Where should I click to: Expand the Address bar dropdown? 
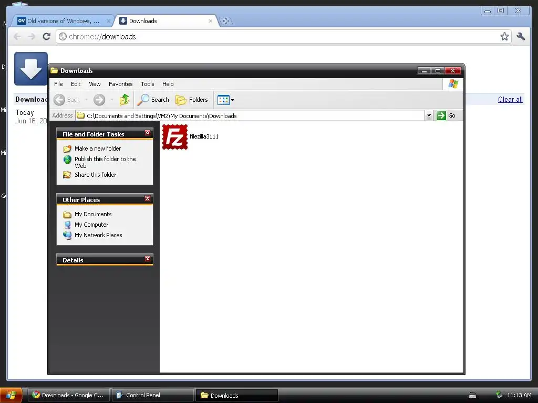click(429, 115)
